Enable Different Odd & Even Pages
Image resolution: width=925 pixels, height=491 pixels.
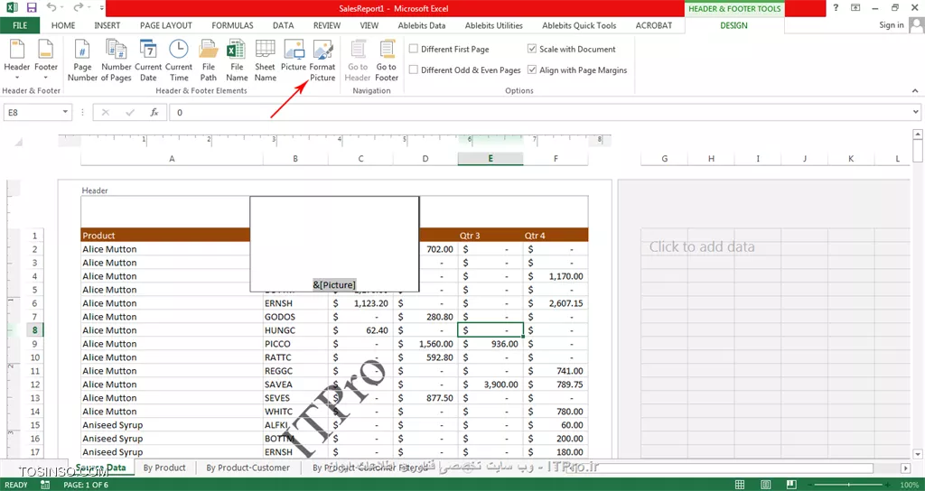pos(414,69)
